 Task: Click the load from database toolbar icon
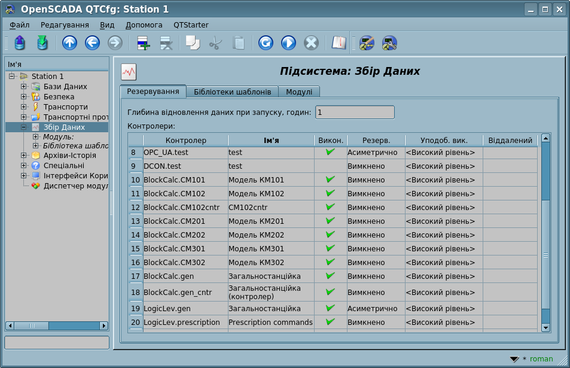click(20, 42)
